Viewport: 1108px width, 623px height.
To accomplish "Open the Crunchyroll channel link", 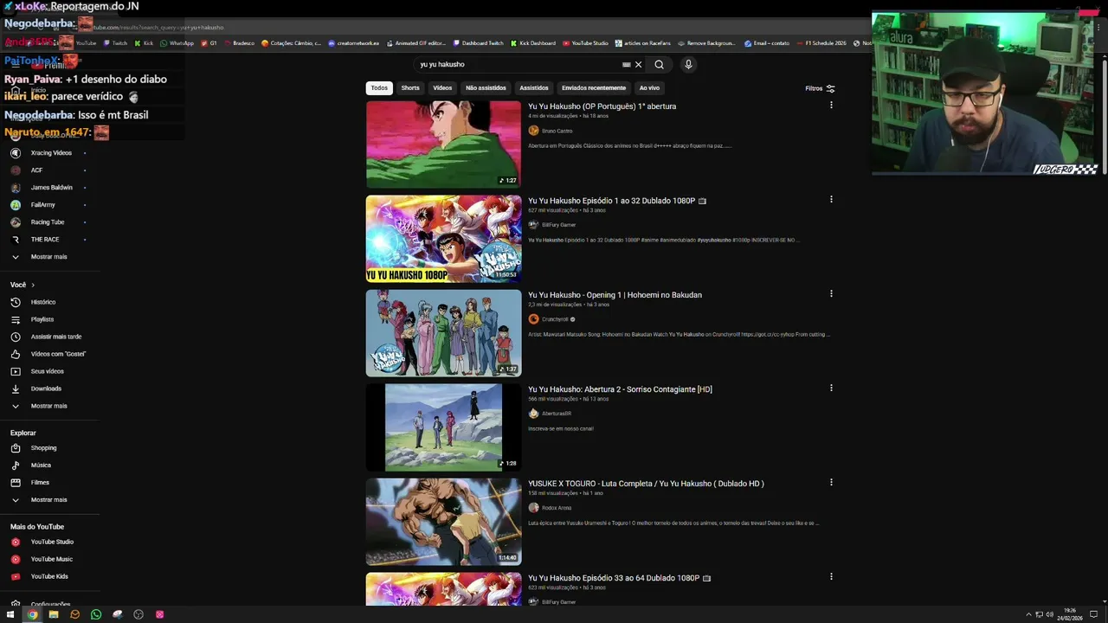I will click(555, 319).
